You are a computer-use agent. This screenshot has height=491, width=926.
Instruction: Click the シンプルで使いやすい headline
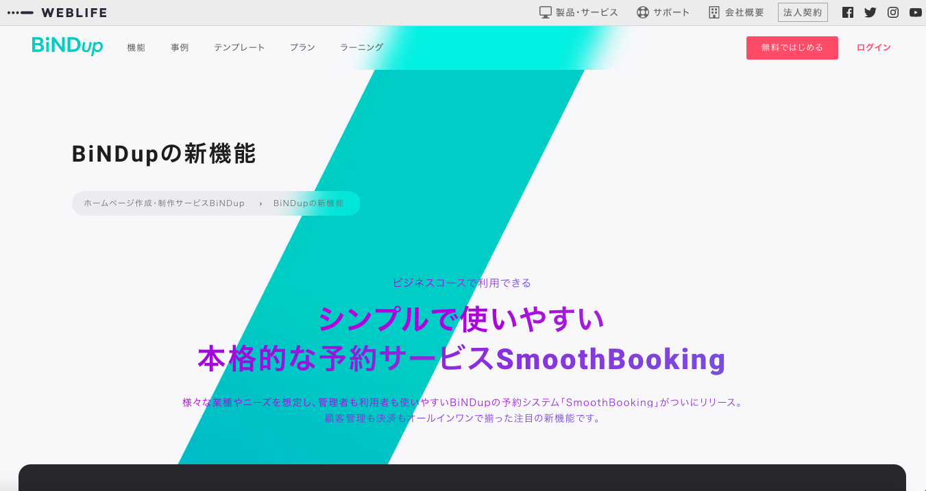(462, 319)
